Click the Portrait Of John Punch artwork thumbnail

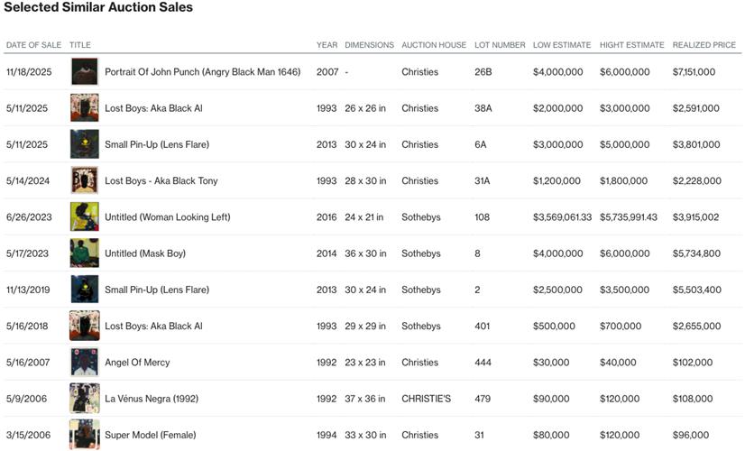pos(84,72)
